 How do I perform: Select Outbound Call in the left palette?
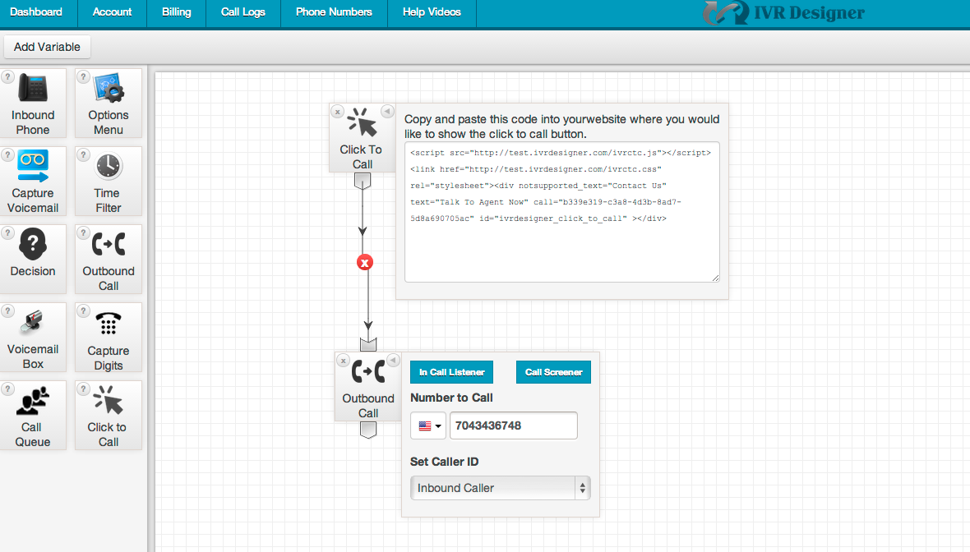tap(109, 259)
